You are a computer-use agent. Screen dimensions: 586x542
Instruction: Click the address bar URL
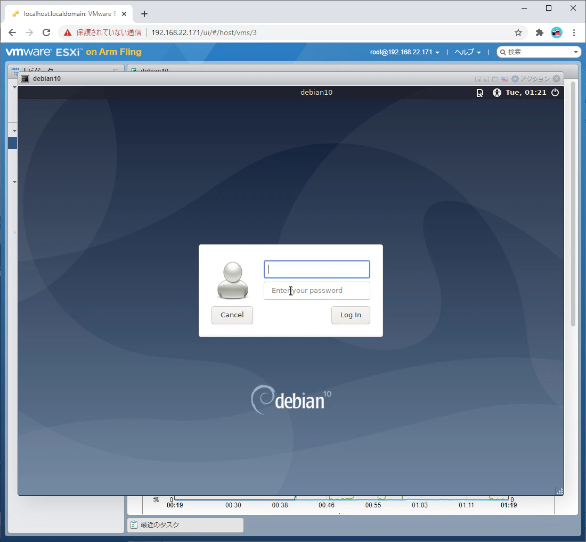click(204, 32)
